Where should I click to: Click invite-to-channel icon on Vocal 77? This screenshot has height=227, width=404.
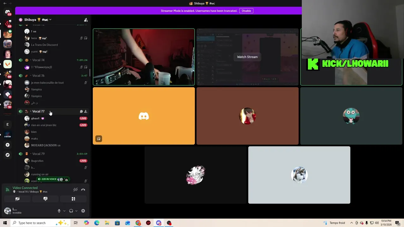pyautogui.click(x=86, y=111)
